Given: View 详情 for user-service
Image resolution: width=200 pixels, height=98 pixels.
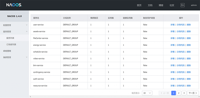Looking at the screenshot, I should point(172,25).
